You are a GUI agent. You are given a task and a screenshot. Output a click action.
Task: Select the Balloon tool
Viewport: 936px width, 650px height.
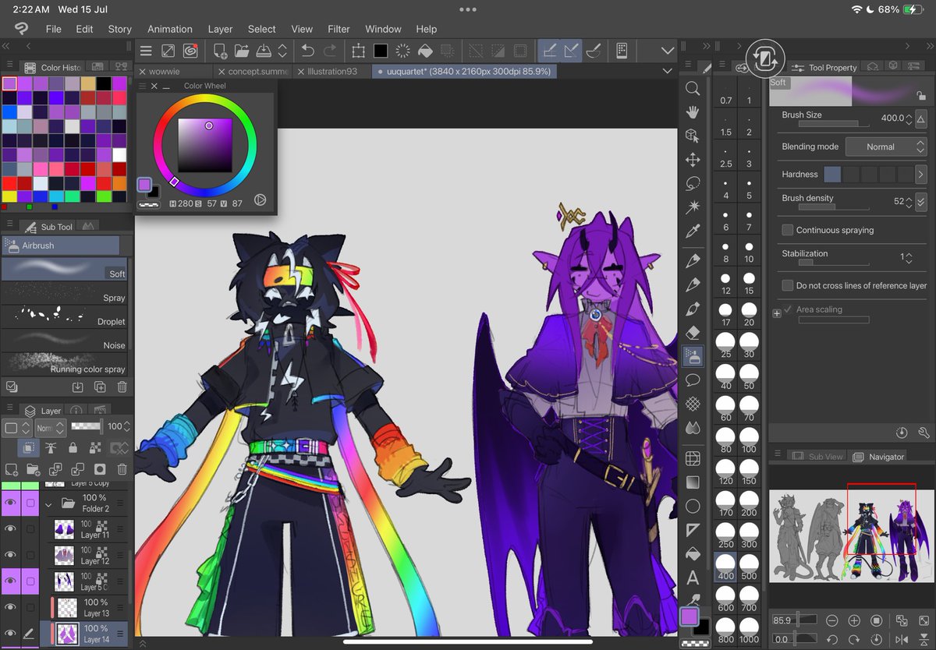pos(692,380)
